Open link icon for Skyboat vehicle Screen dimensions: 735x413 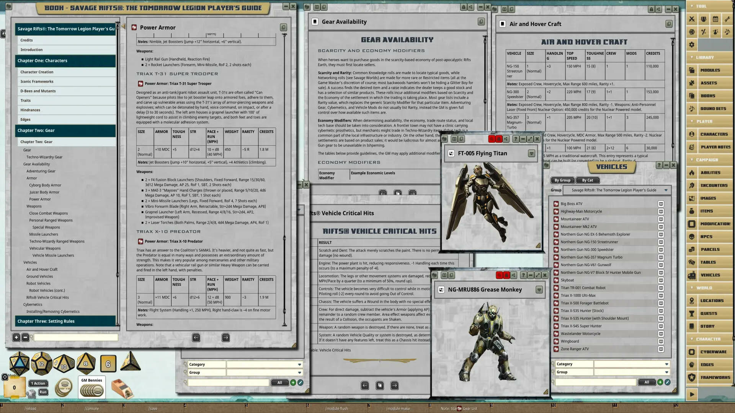coord(556,280)
